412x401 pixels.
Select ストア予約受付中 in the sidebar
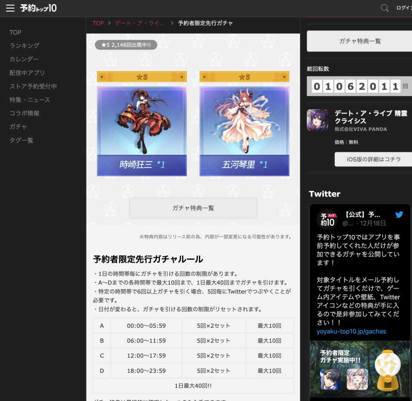pos(33,86)
